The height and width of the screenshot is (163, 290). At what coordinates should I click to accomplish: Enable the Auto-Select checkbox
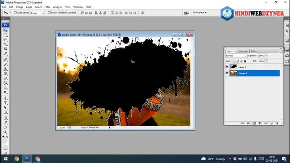(15, 13)
